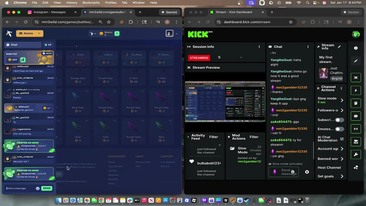Click the Kick logo

(200, 34)
